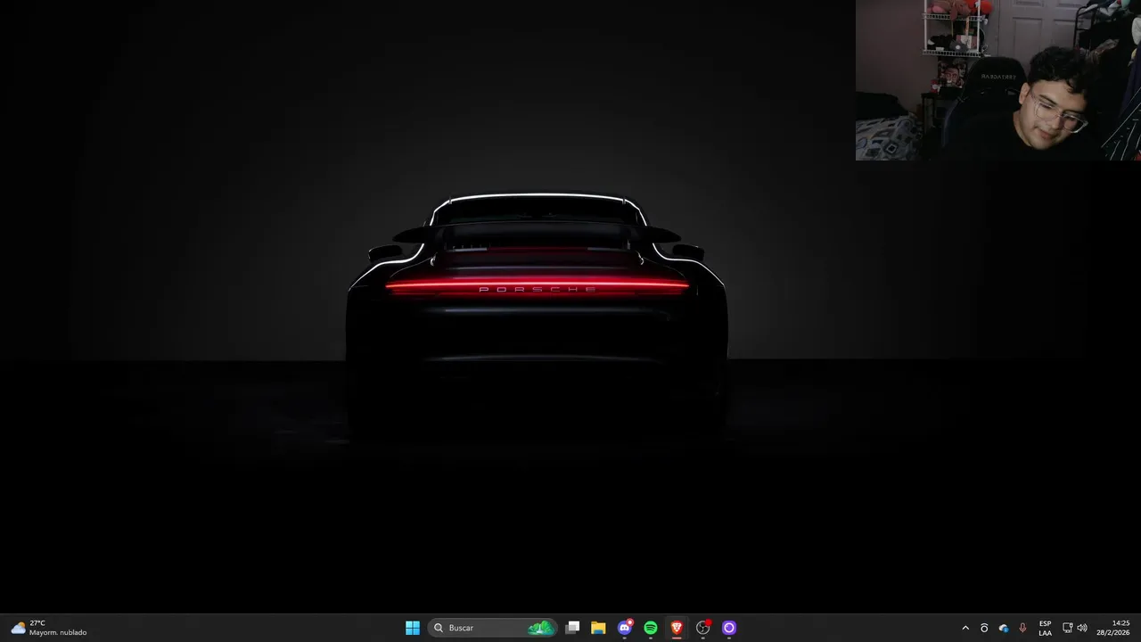Click the Buscar search box
The image size is (1141, 642).
tap(493, 628)
